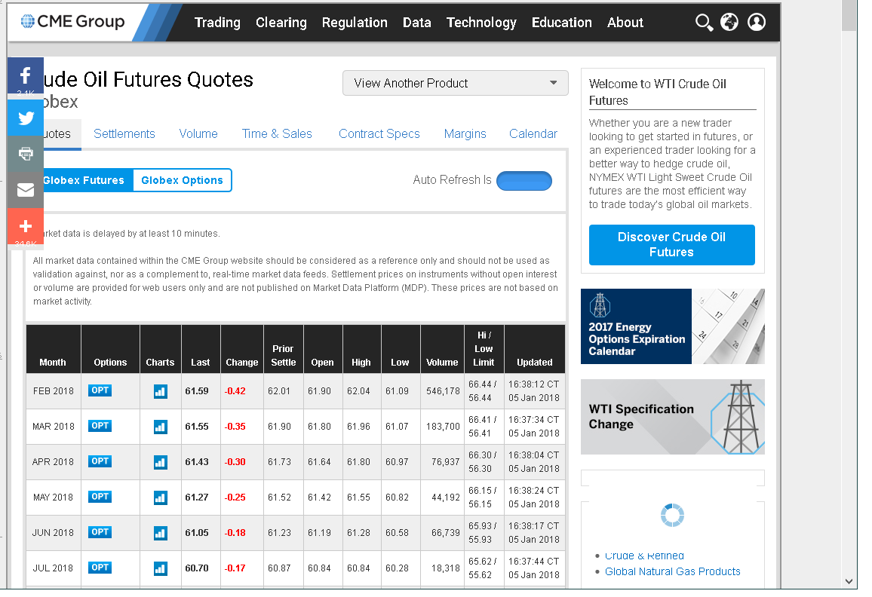Select volume value 546,178

pos(444,390)
